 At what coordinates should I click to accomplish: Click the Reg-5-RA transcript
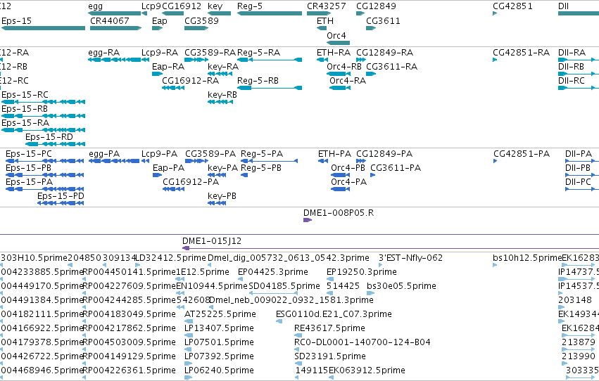click(x=270, y=60)
